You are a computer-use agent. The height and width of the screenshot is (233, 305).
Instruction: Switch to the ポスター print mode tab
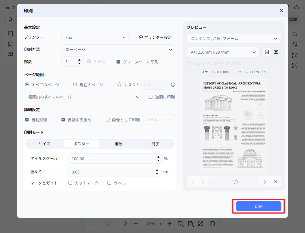click(81, 144)
